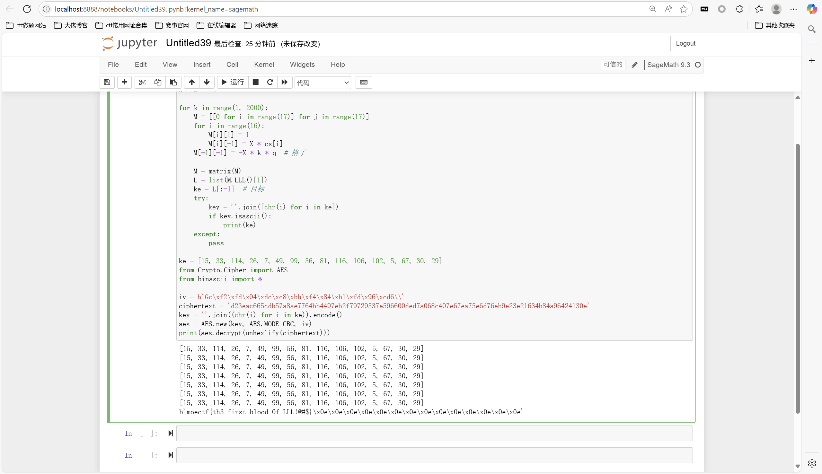The height and width of the screenshot is (474, 822).
Task: Restart kernel and run all fast-forward icon
Action: pos(285,82)
